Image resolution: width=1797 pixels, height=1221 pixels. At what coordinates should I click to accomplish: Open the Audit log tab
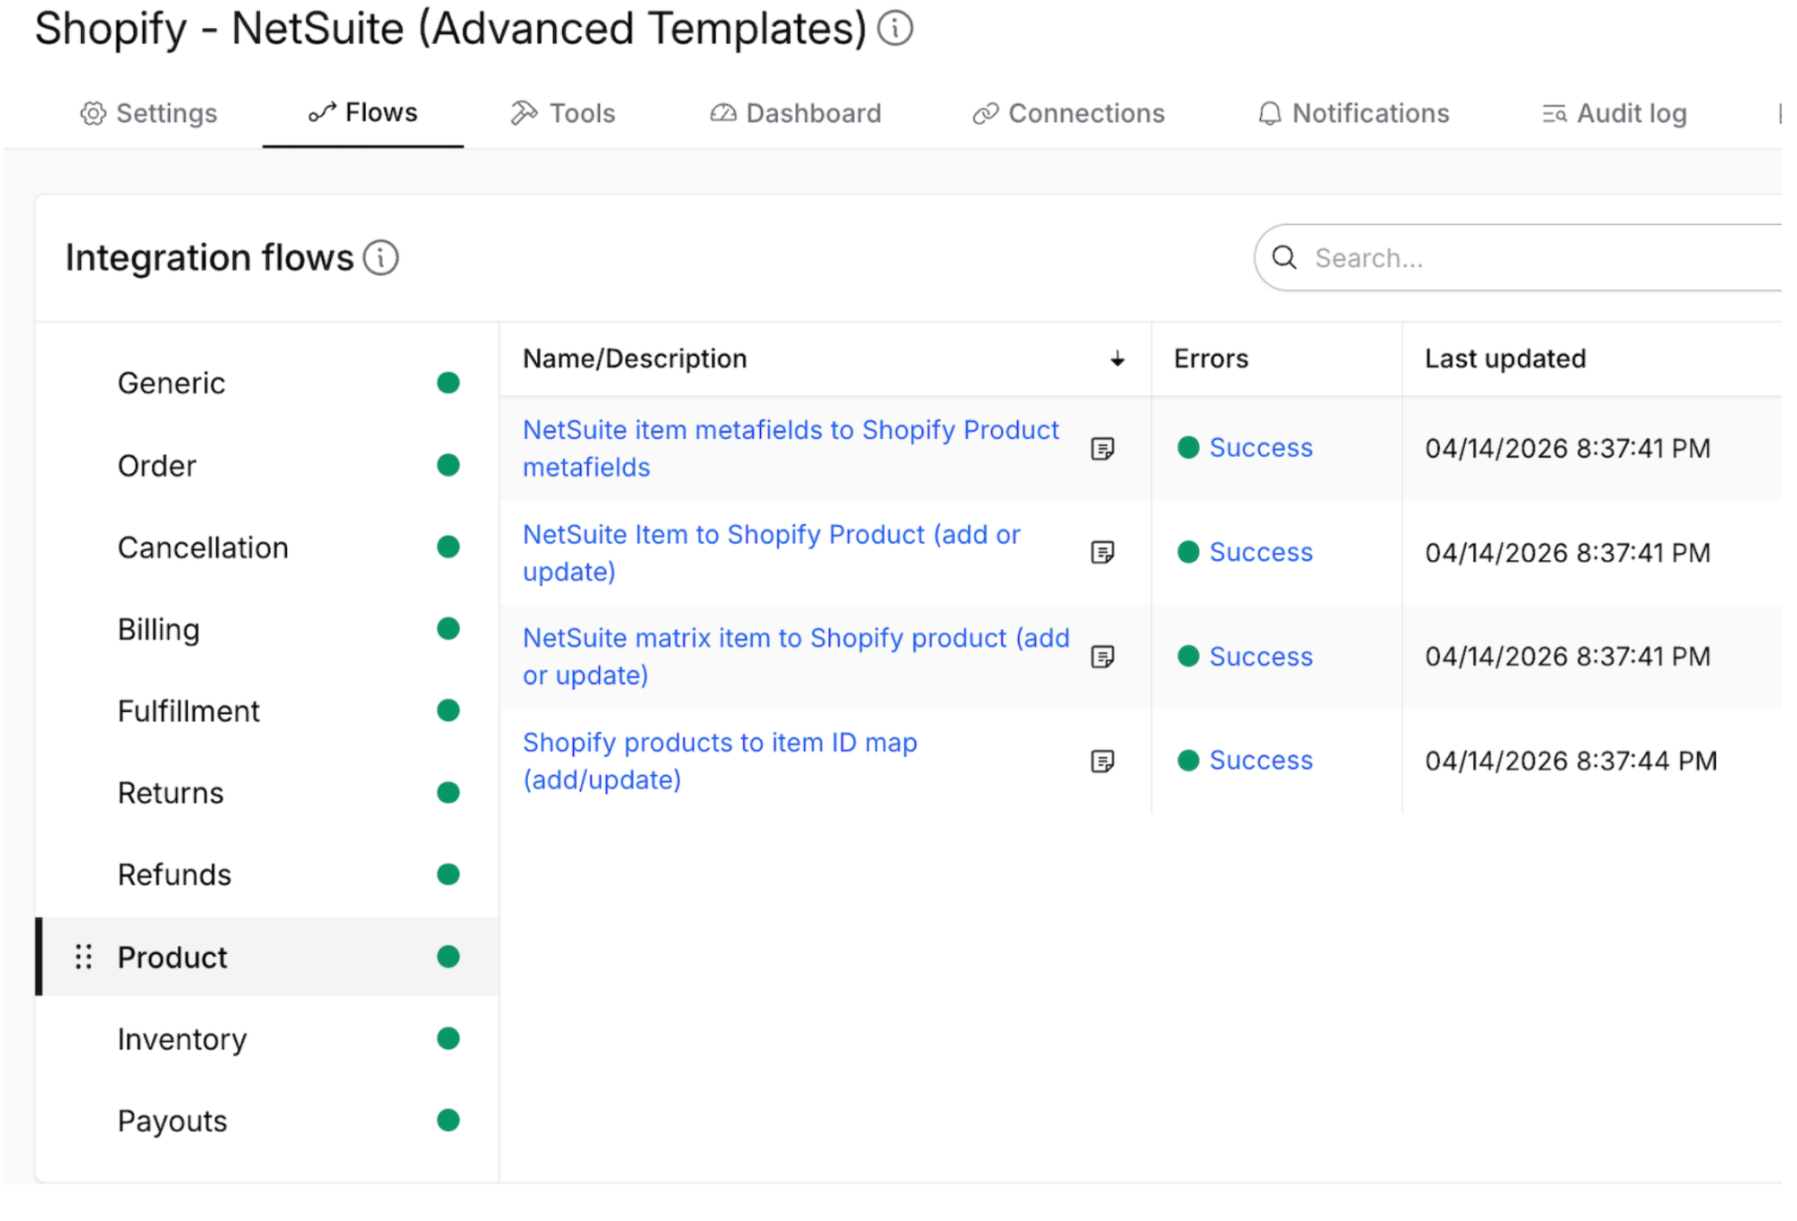(1614, 113)
